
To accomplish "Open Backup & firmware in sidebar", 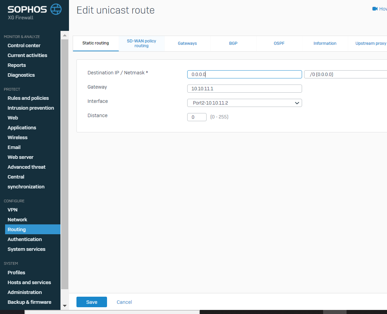I will coord(29,302).
